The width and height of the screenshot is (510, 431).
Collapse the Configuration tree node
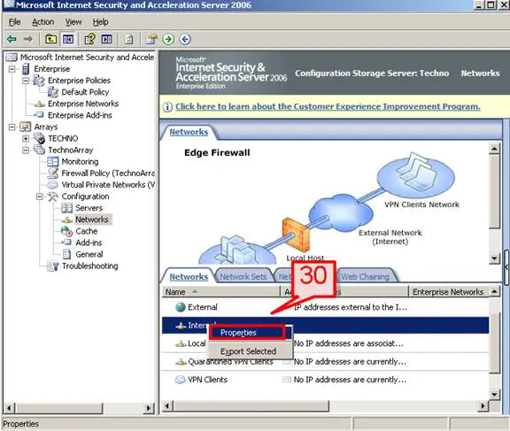pyautogui.click(x=39, y=196)
